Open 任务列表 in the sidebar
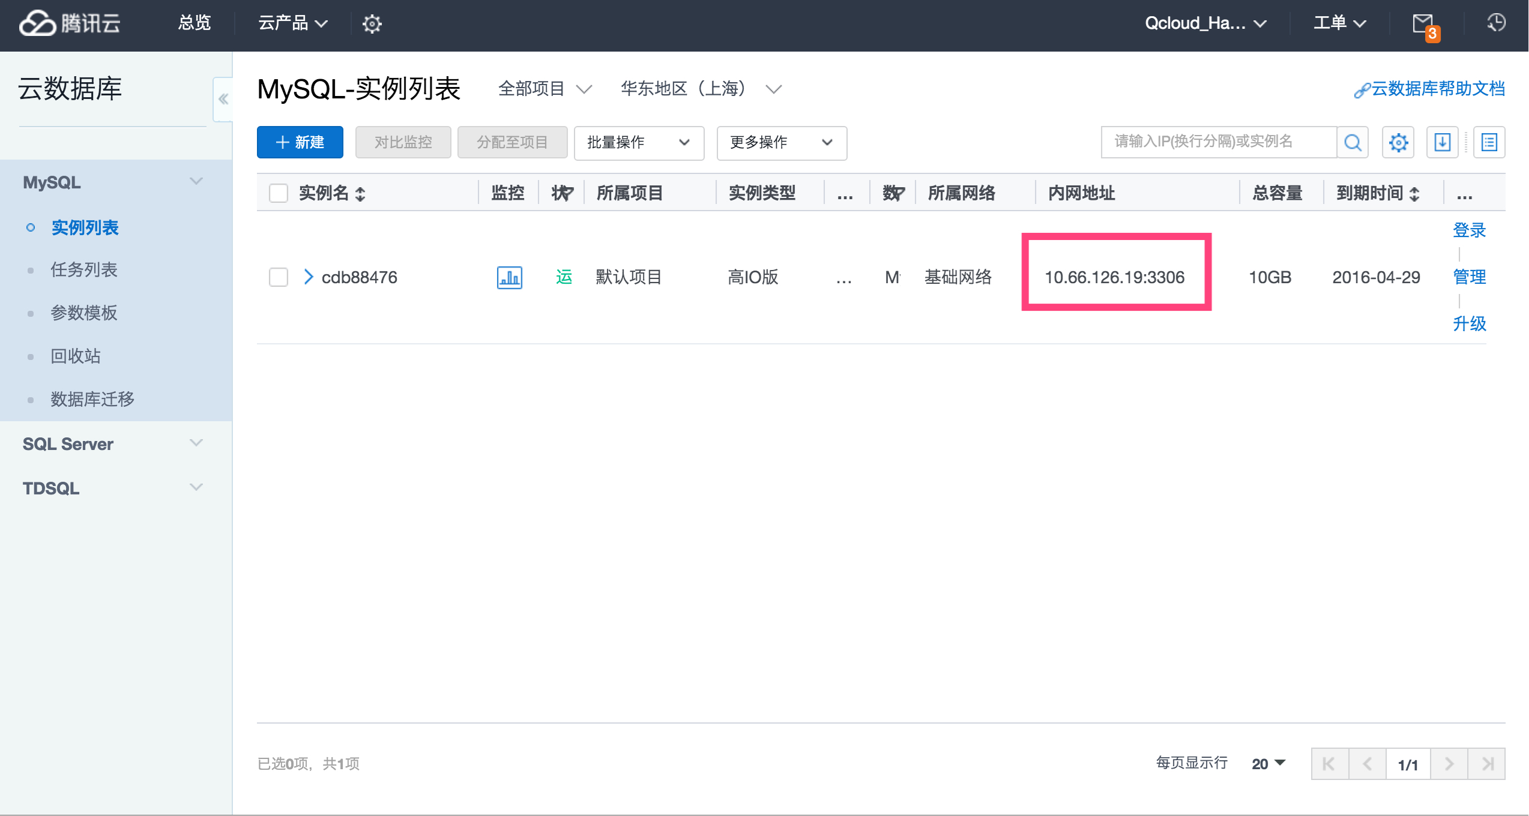Viewport: 1529px width, 816px height. [84, 270]
